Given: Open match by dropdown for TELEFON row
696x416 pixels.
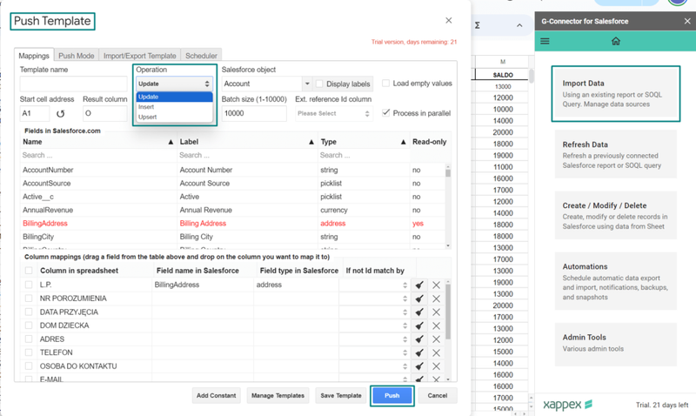Looking at the screenshot, I should coord(374,353).
